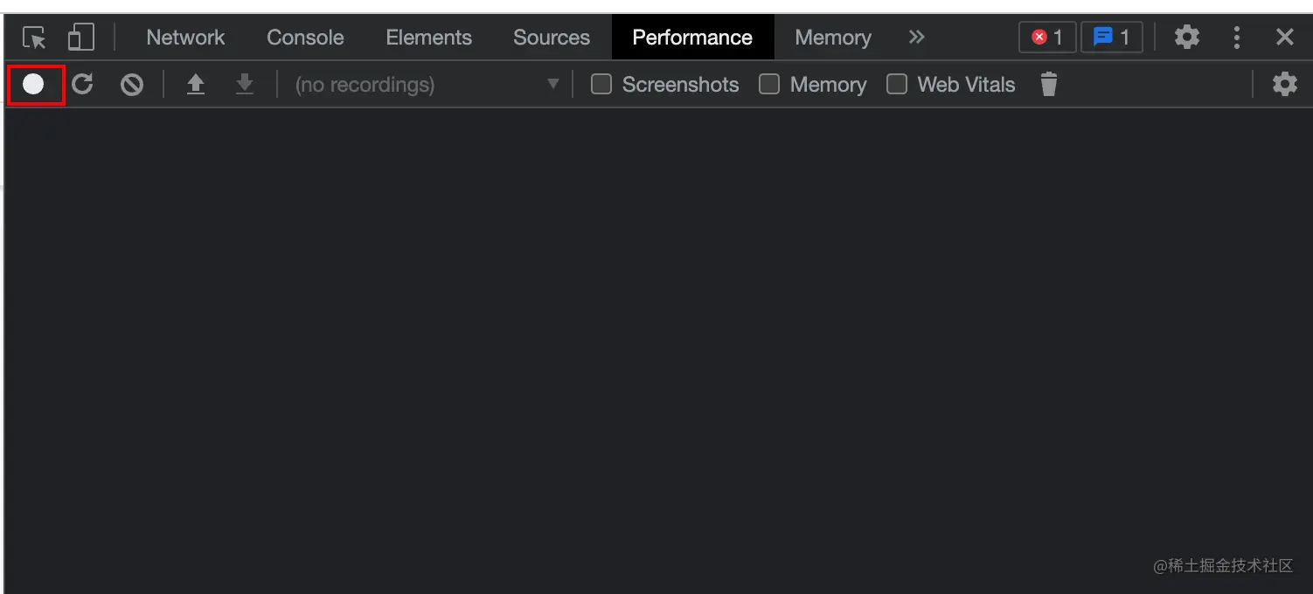Image resolution: width=1313 pixels, height=594 pixels.
Task: Open the three-dot customize DevTools menu
Action: (1236, 38)
